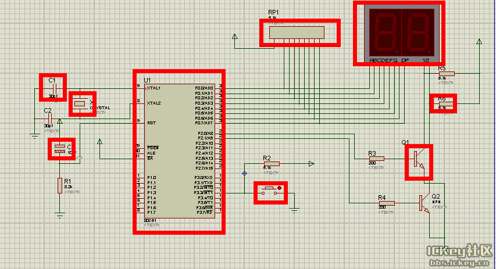Select capacitor C1 symbol
Image resolution: width=496 pixels, height=269 pixels.
pyautogui.click(x=54, y=88)
